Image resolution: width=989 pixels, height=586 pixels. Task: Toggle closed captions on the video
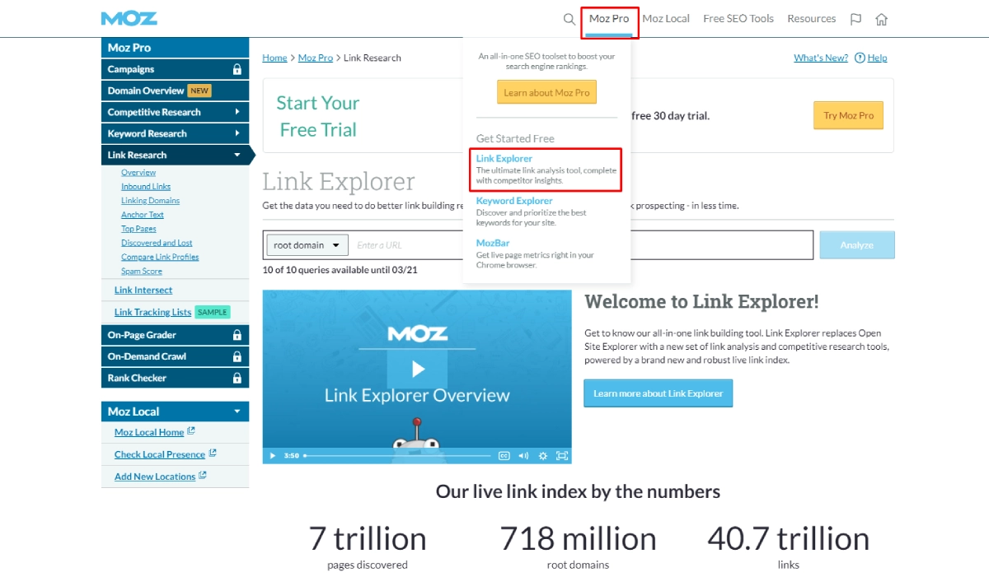(x=504, y=455)
